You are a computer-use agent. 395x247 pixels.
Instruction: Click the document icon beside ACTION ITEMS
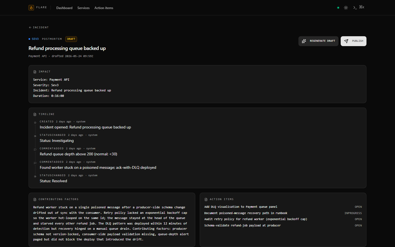206,200
